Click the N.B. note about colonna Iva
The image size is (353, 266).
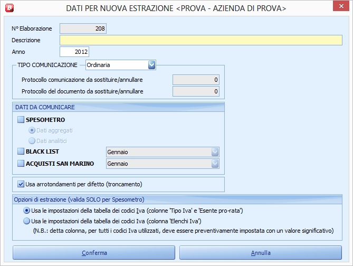pyautogui.click(x=183, y=231)
